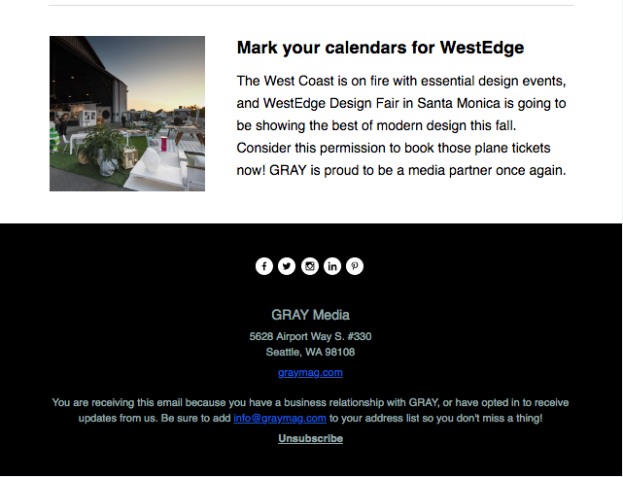
Task: Click the GRAY Media footer title
Action: 310,315
